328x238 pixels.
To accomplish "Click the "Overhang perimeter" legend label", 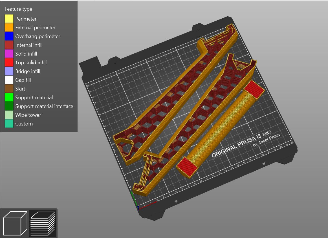I will pos(38,36).
